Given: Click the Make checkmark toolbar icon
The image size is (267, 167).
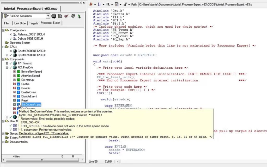Looking at the screenshot, I should [66, 16].
